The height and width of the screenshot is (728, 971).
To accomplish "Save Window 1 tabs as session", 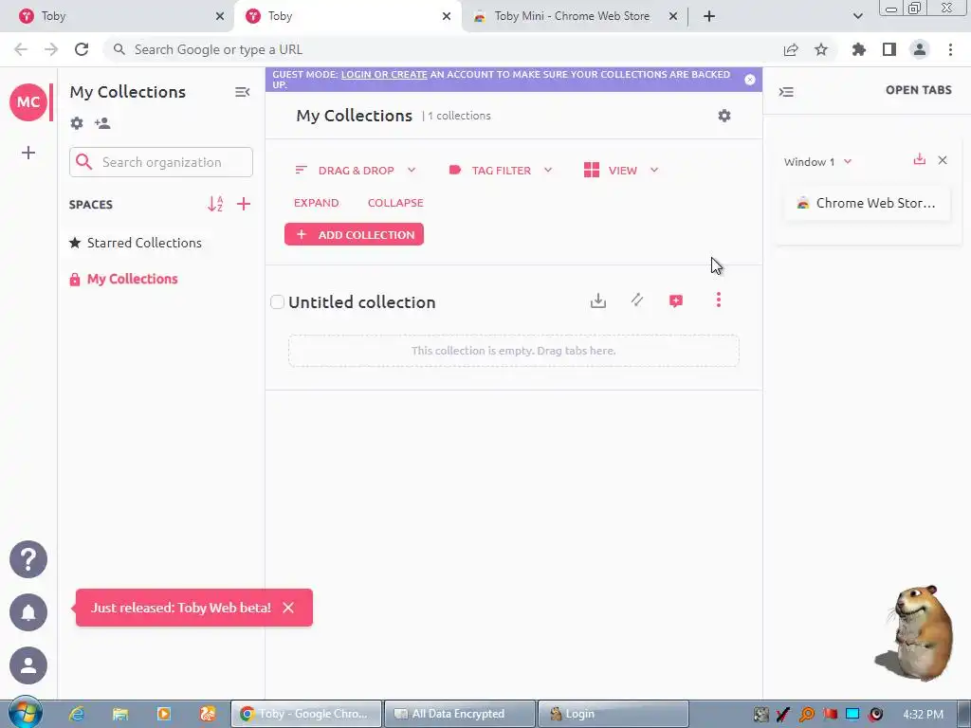I will point(920,159).
